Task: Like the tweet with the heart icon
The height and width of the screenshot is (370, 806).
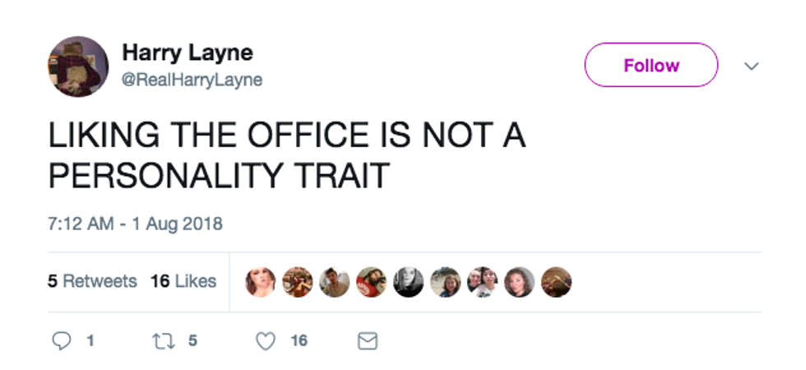Action: 265,340
